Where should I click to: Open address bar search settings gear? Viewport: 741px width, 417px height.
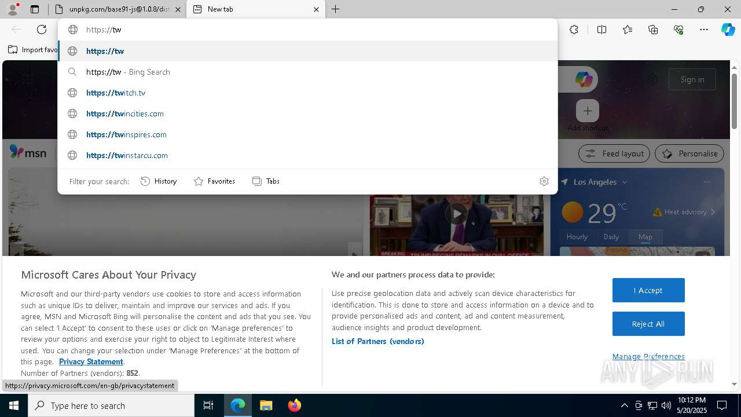point(544,181)
